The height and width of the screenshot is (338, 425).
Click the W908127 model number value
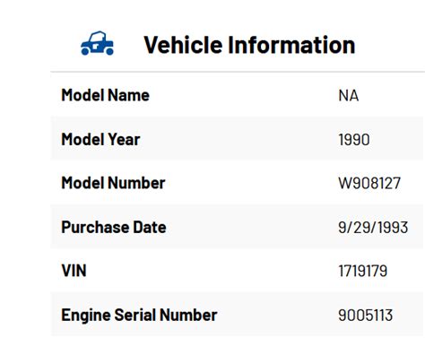coord(369,183)
